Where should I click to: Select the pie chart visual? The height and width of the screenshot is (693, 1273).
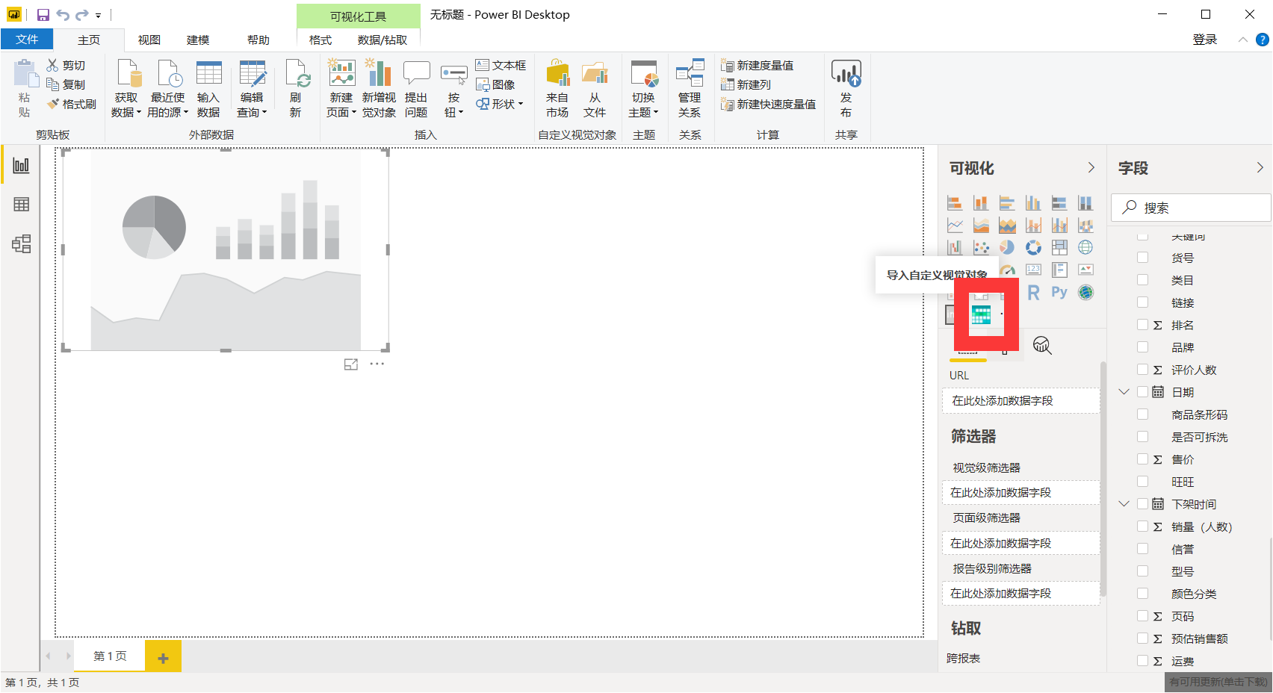[1006, 247]
